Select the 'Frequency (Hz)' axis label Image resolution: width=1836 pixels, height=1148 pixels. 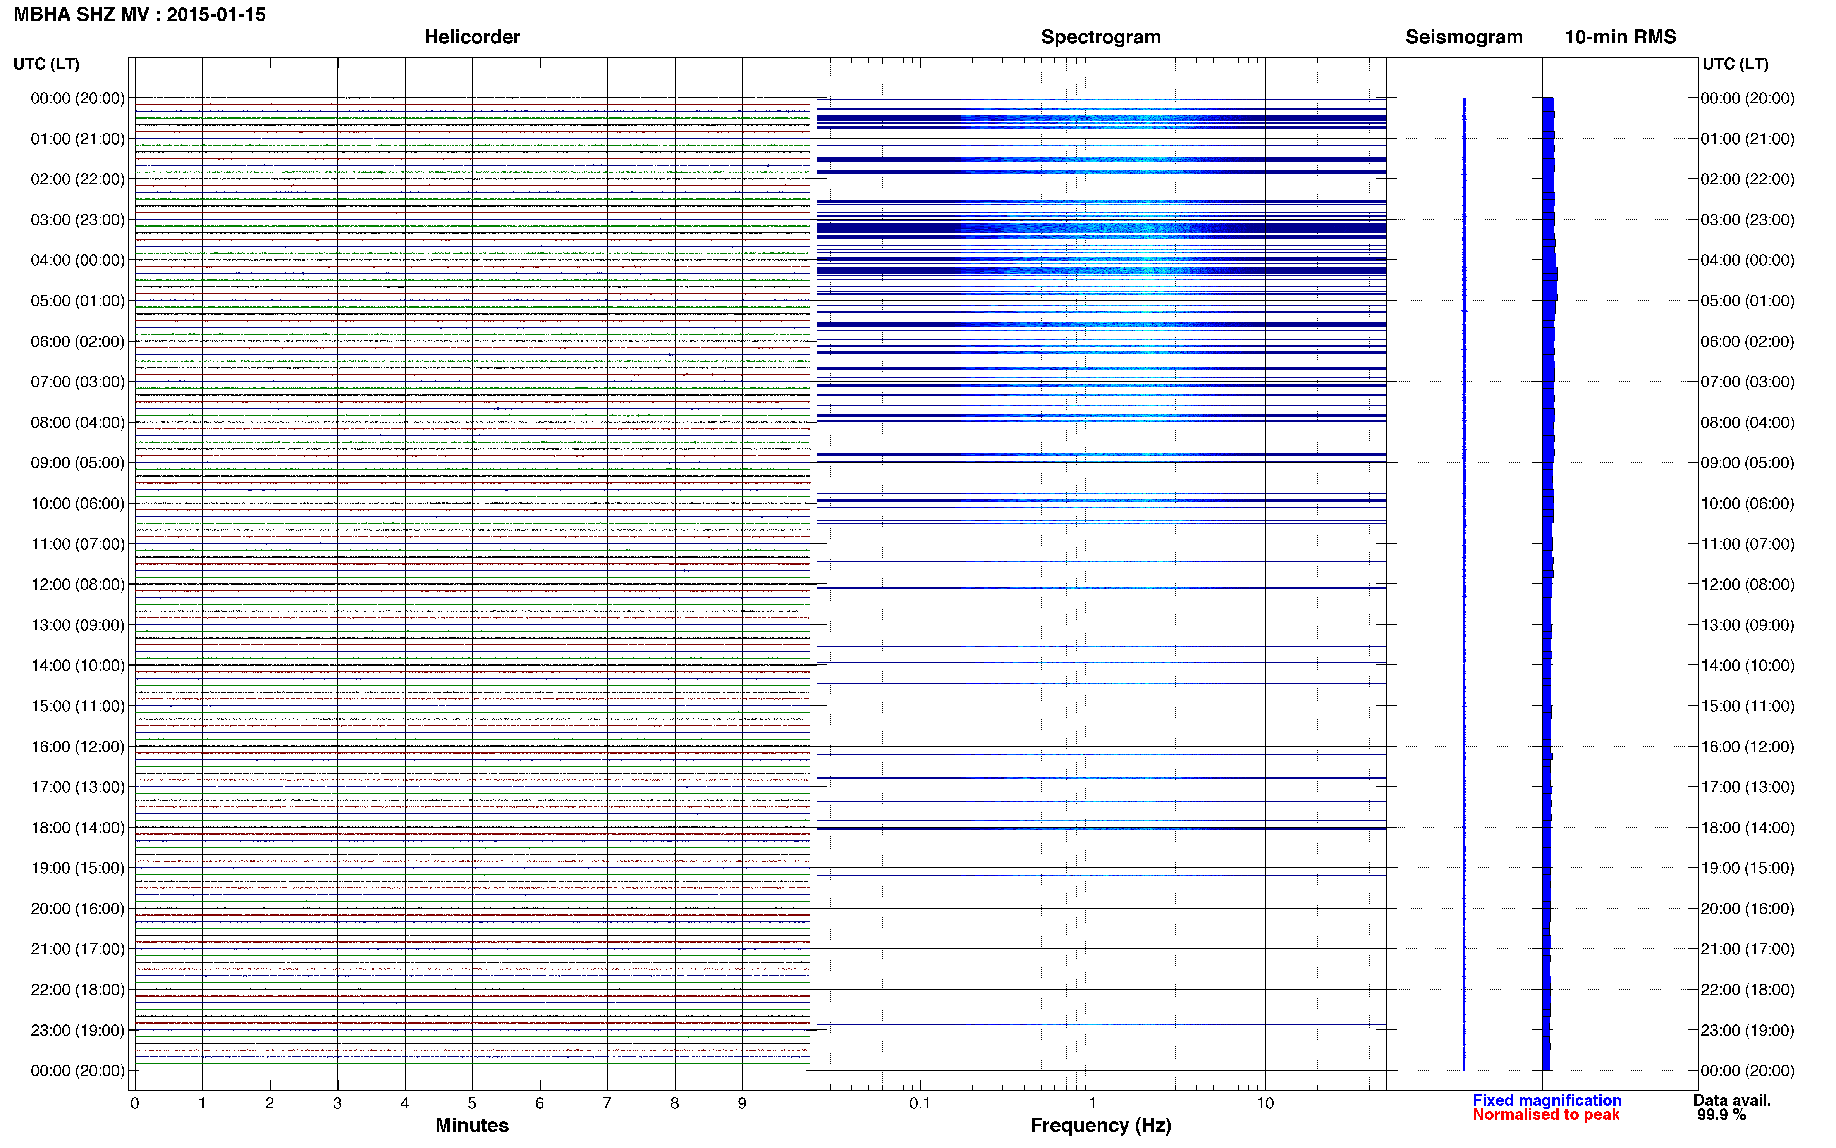(x=1100, y=1125)
